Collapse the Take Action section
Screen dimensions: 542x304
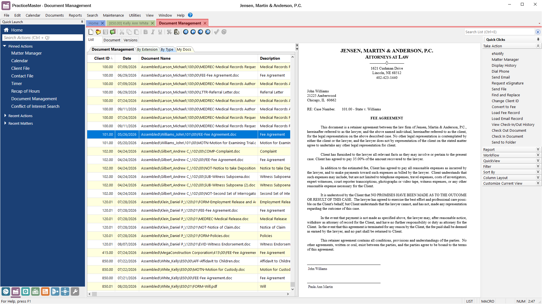pos(538,46)
